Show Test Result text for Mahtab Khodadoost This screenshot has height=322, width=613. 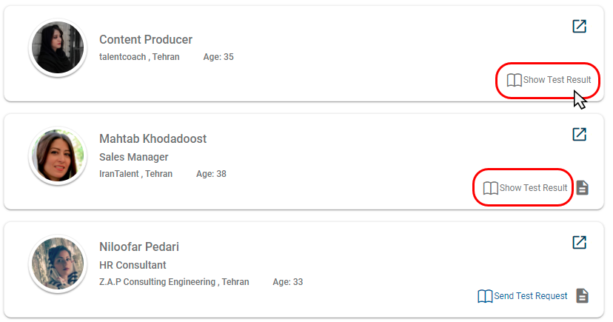(x=533, y=188)
